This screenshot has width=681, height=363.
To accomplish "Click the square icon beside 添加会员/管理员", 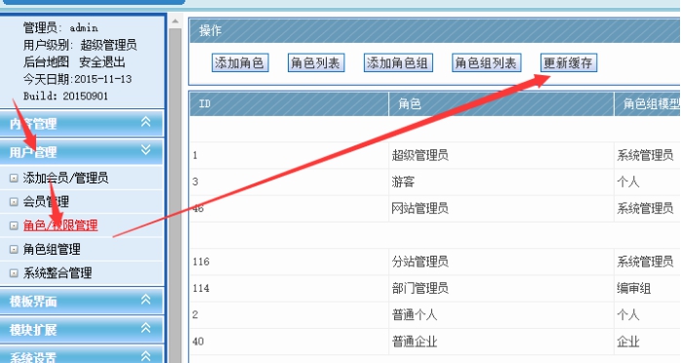I will (x=14, y=178).
